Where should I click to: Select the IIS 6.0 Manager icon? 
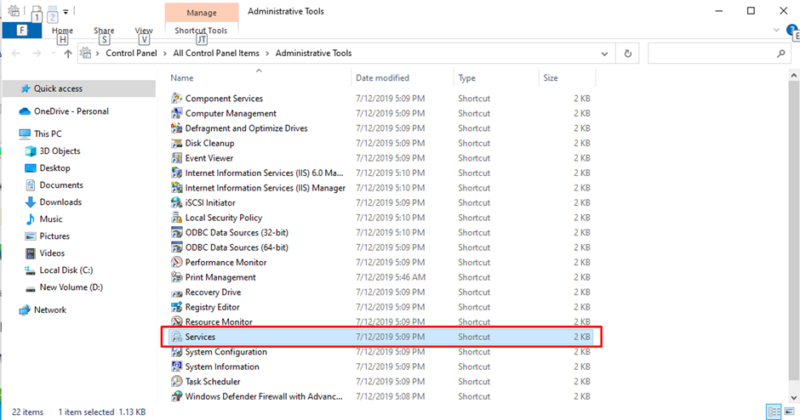point(176,173)
